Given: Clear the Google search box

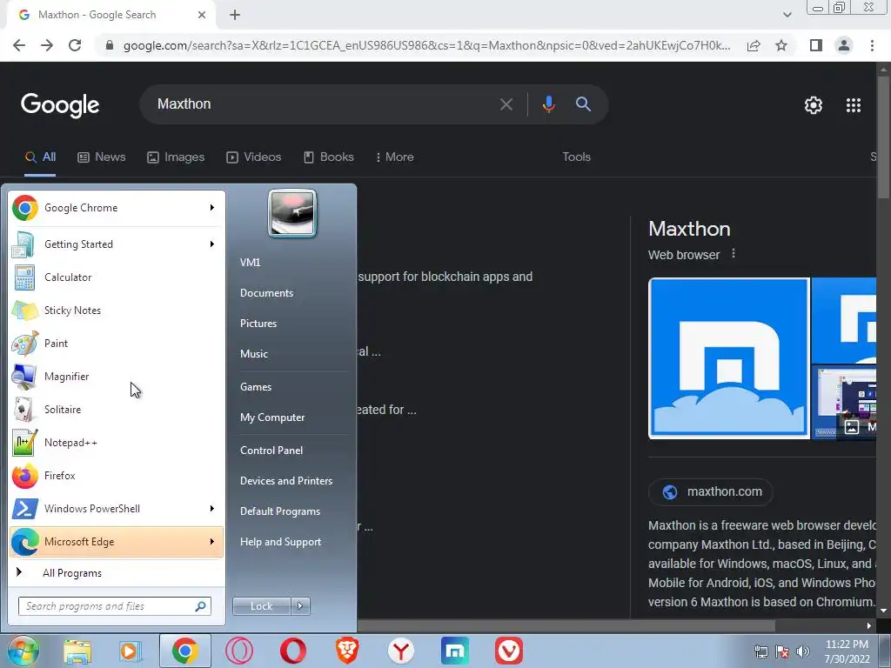Looking at the screenshot, I should (x=506, y=104).
